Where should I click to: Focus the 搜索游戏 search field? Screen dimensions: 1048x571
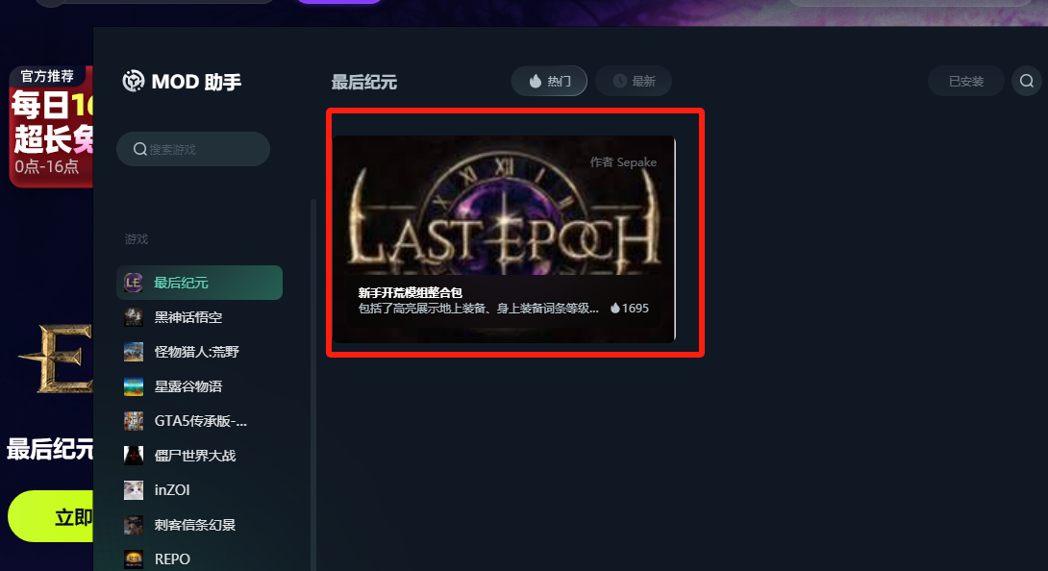tap(193, 149)
